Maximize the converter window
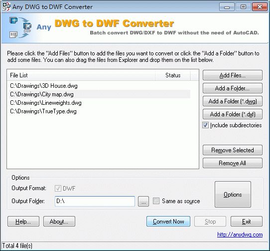This screenshot has width=270, height=251. click(243, 7)
